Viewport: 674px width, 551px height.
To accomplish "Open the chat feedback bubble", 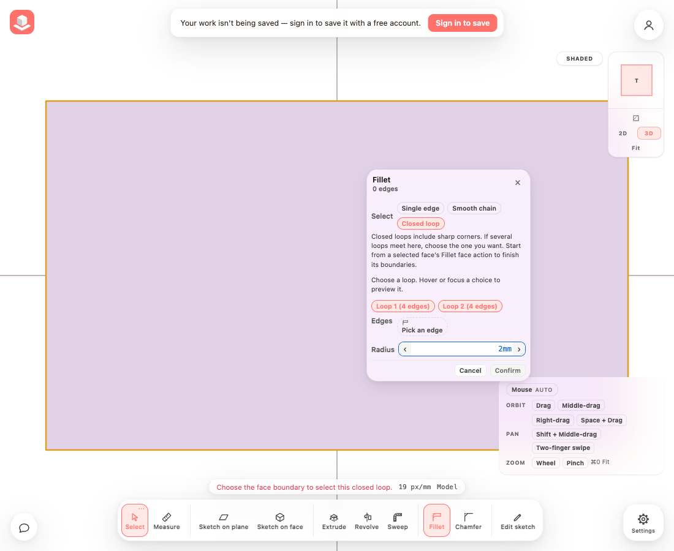I will (24, 527).
